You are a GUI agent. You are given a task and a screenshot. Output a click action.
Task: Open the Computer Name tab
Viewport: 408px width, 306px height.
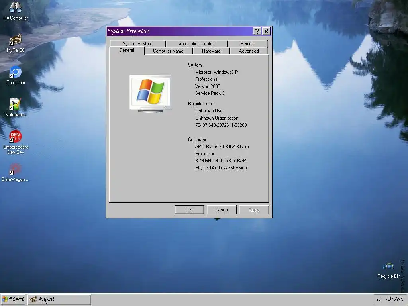[x=168, y=51]
